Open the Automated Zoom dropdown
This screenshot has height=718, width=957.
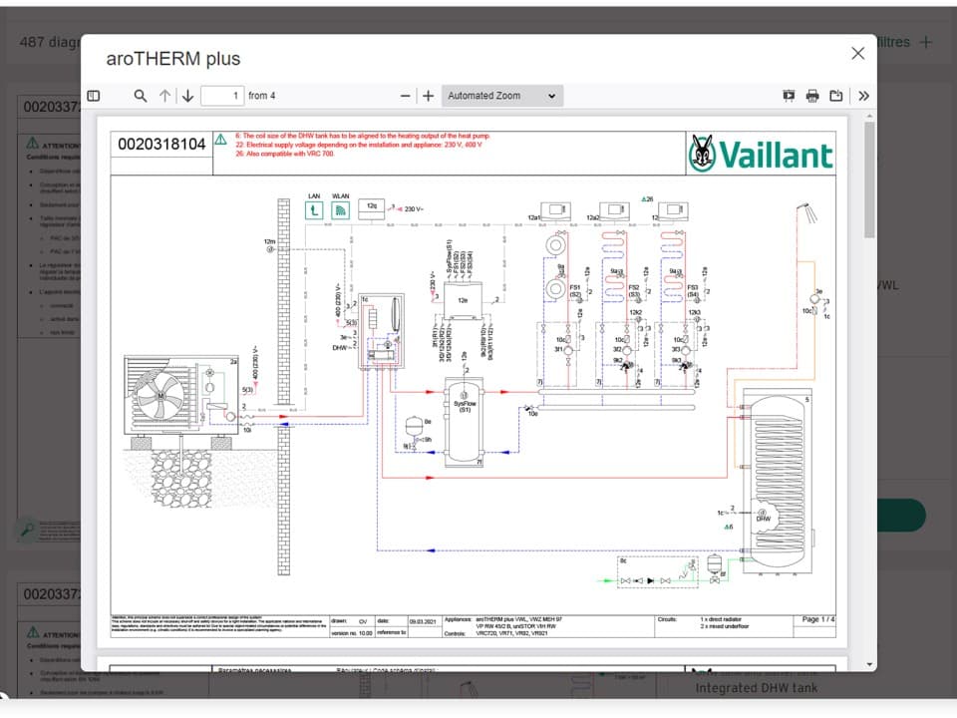click(x=501, y=96)
